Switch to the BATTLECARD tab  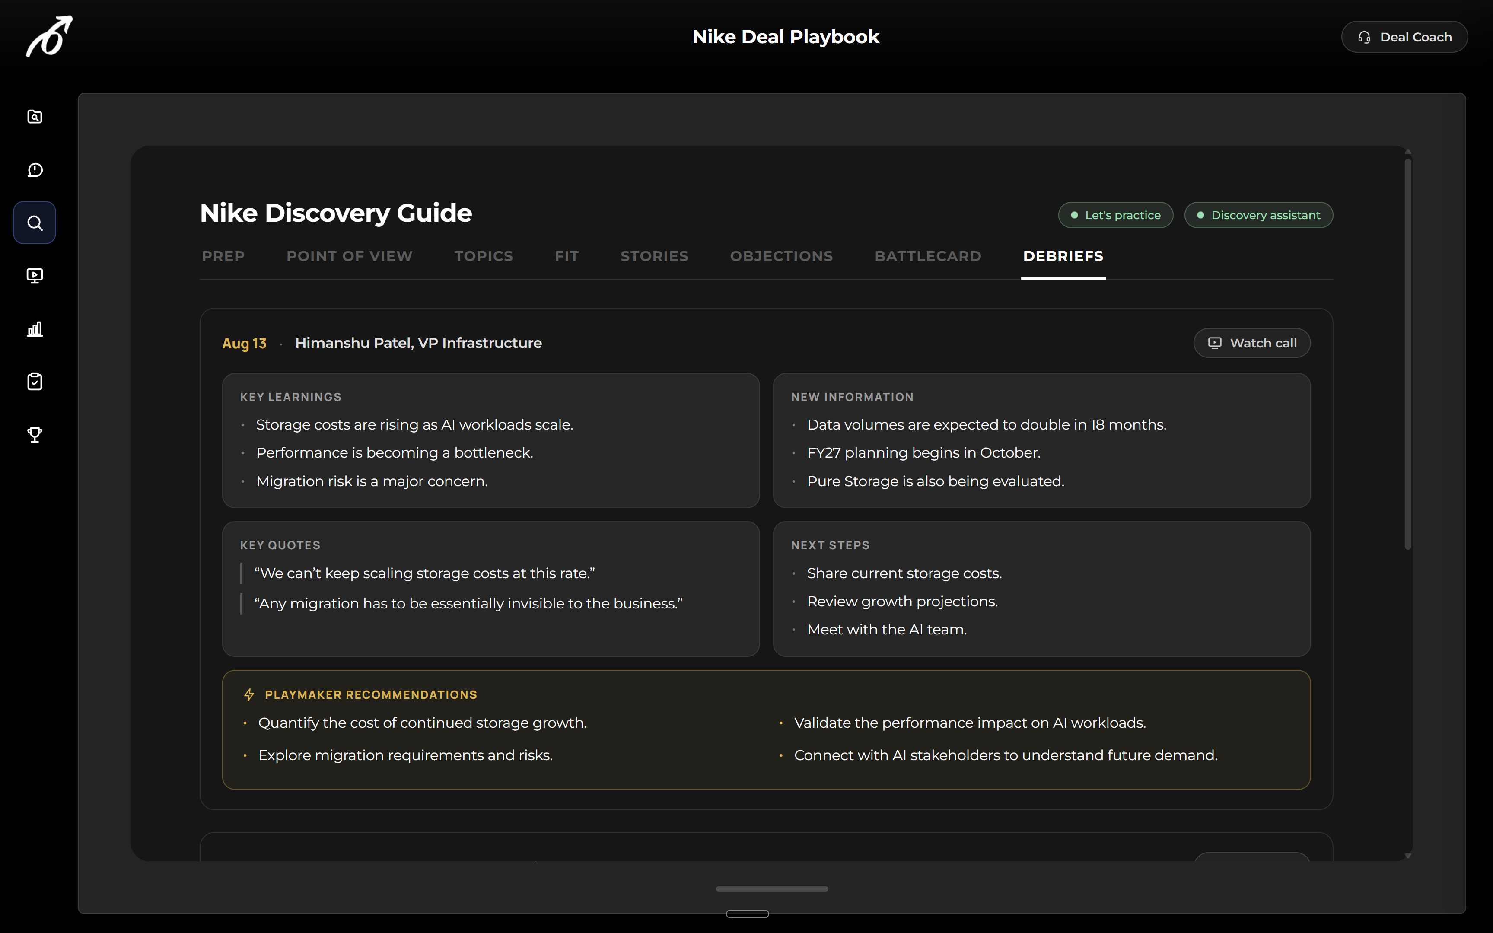tap(928, 256)
